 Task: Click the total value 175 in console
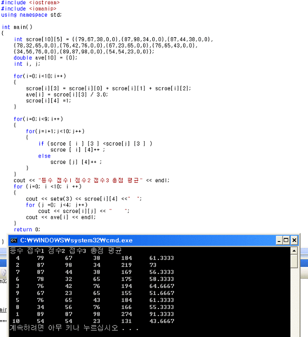[126, 279]
